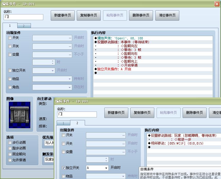Create a new event page with 新建事件页
Screen dimensions: 221x179
click(x=63, y=15)
